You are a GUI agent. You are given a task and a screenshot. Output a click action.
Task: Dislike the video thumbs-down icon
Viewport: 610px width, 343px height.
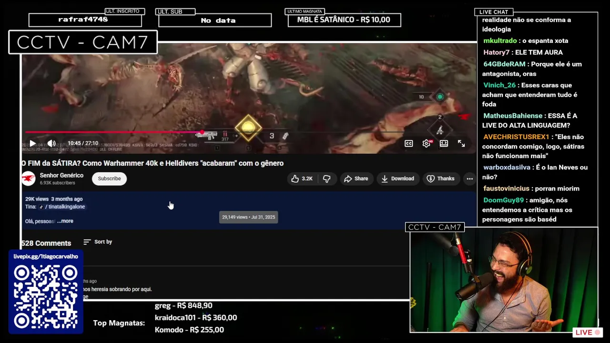(326, 179)
